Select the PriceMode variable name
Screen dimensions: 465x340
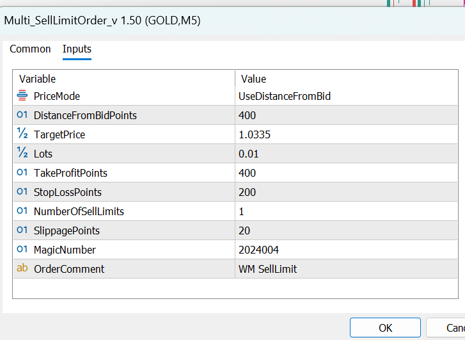click(x=57, y=96)
